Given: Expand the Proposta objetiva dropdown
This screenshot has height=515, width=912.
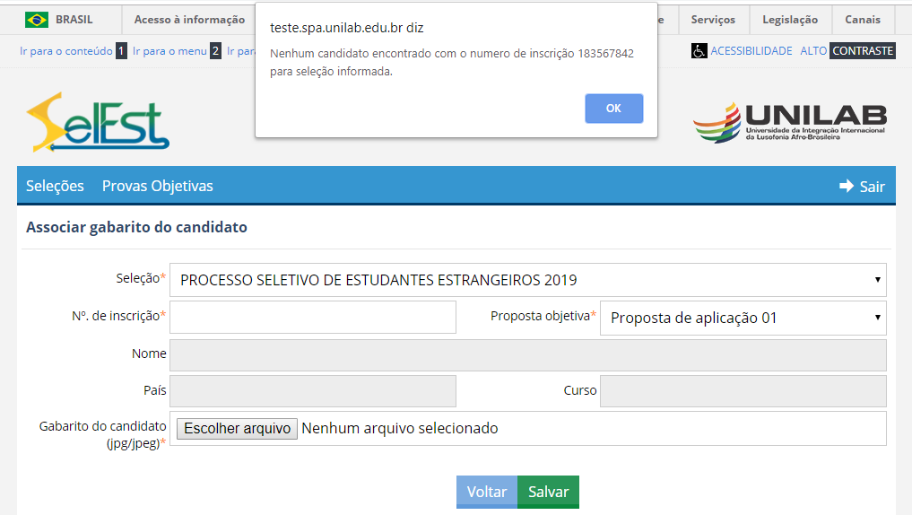Looking at the screenshot, I should click(743, 318).
